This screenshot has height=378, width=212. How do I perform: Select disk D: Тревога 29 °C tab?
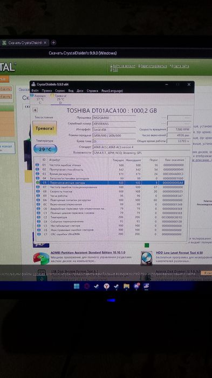[x=59, y=99]
